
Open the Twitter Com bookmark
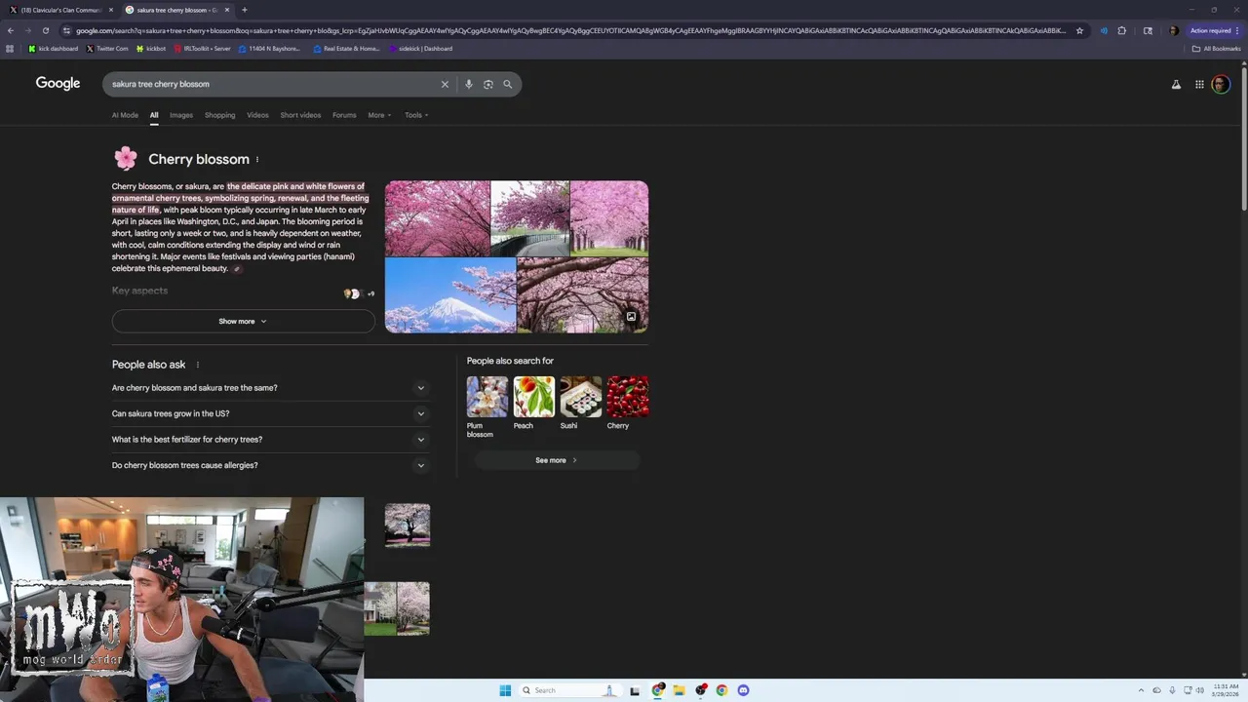(107, 48)
